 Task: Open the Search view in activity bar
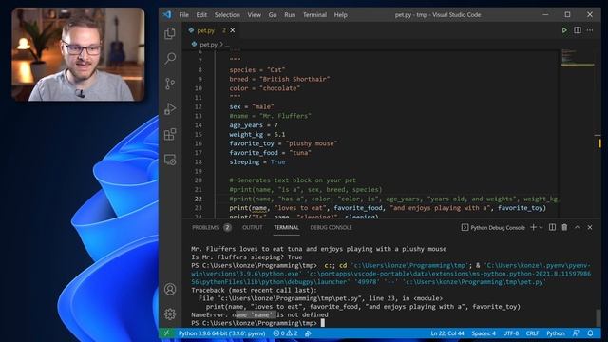(170, 59)
